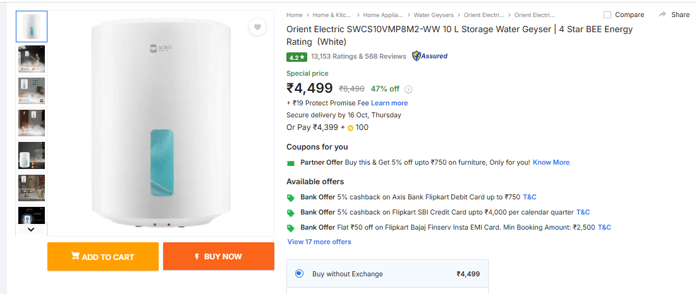Click the SBI Credit Card offer tag icon
Screen dimensions: 696x294
pos(291,213)
